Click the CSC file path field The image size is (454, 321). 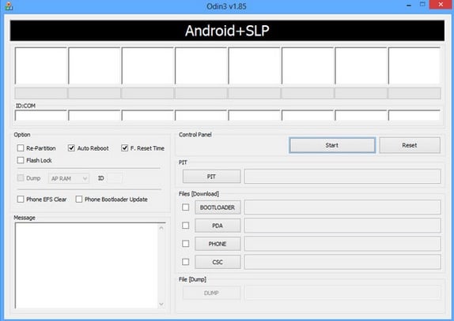pyautogui.click(x=342, y=262)
